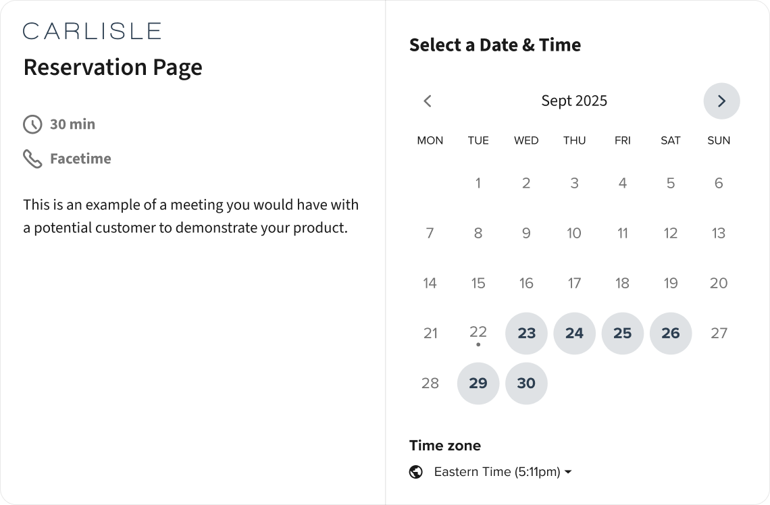Select September 23 on the calendar
This screenshot has width=770, height=505.
pyautogui.click(x=526, y=333)
